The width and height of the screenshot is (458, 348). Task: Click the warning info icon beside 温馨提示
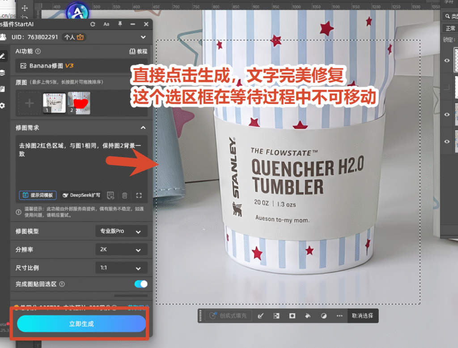[x=18, y=212]
